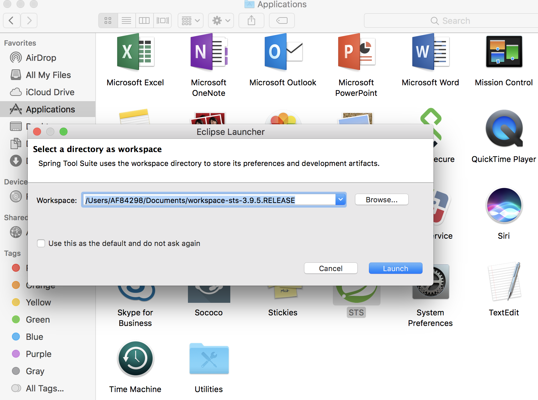The height and width of the screenshot is (400, 538).
Task: Enable 'Use this as the default' checkbox
Action: coord(41,244)
